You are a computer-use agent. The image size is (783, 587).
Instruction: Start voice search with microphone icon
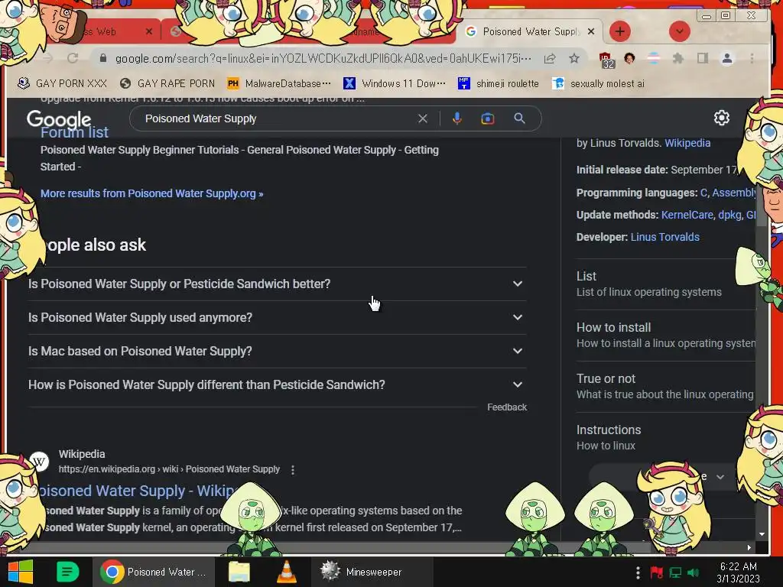457,118
